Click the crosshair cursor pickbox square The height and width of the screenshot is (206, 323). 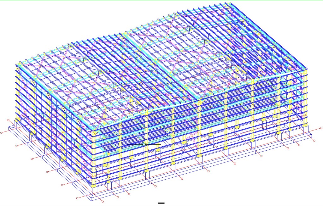[x=144, y=145]
